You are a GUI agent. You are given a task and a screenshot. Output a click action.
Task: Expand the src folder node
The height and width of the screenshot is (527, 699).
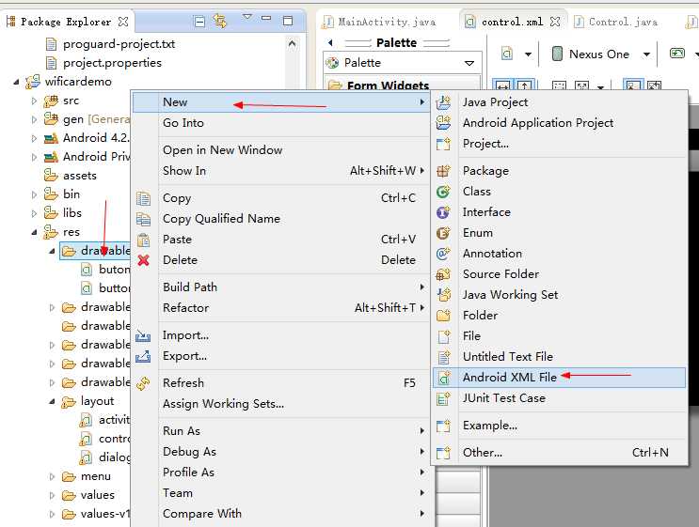coord(34,101)
